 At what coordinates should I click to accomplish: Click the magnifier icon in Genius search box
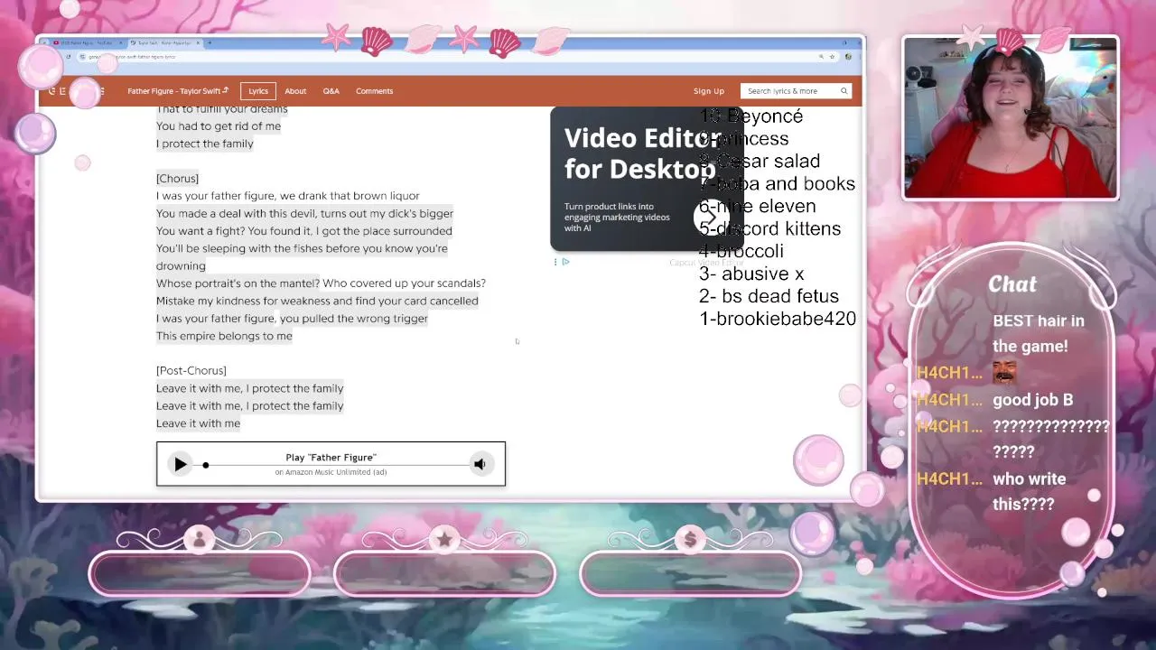(x=844, y=91)
